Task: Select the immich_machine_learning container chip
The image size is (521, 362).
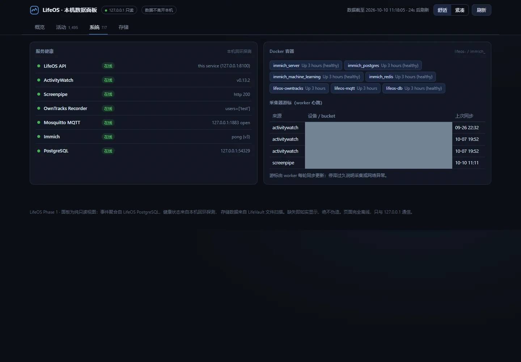Action: coord(316,77)
